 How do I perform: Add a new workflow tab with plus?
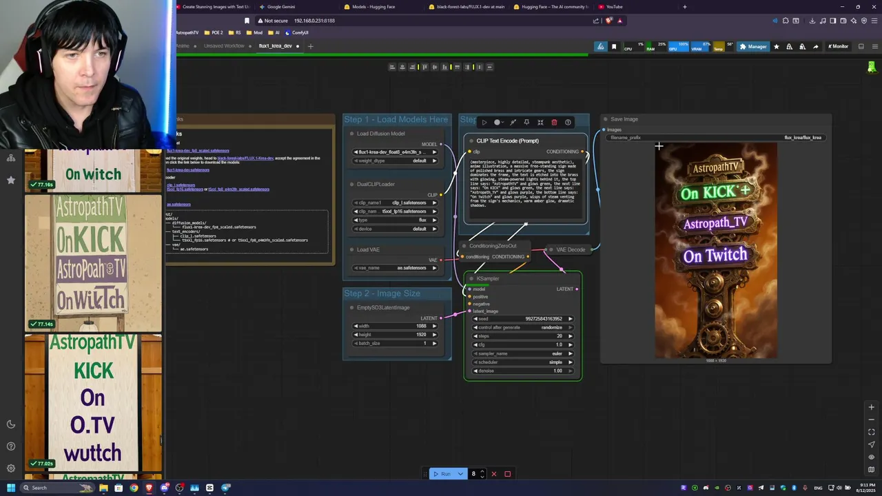pos(310,46)
